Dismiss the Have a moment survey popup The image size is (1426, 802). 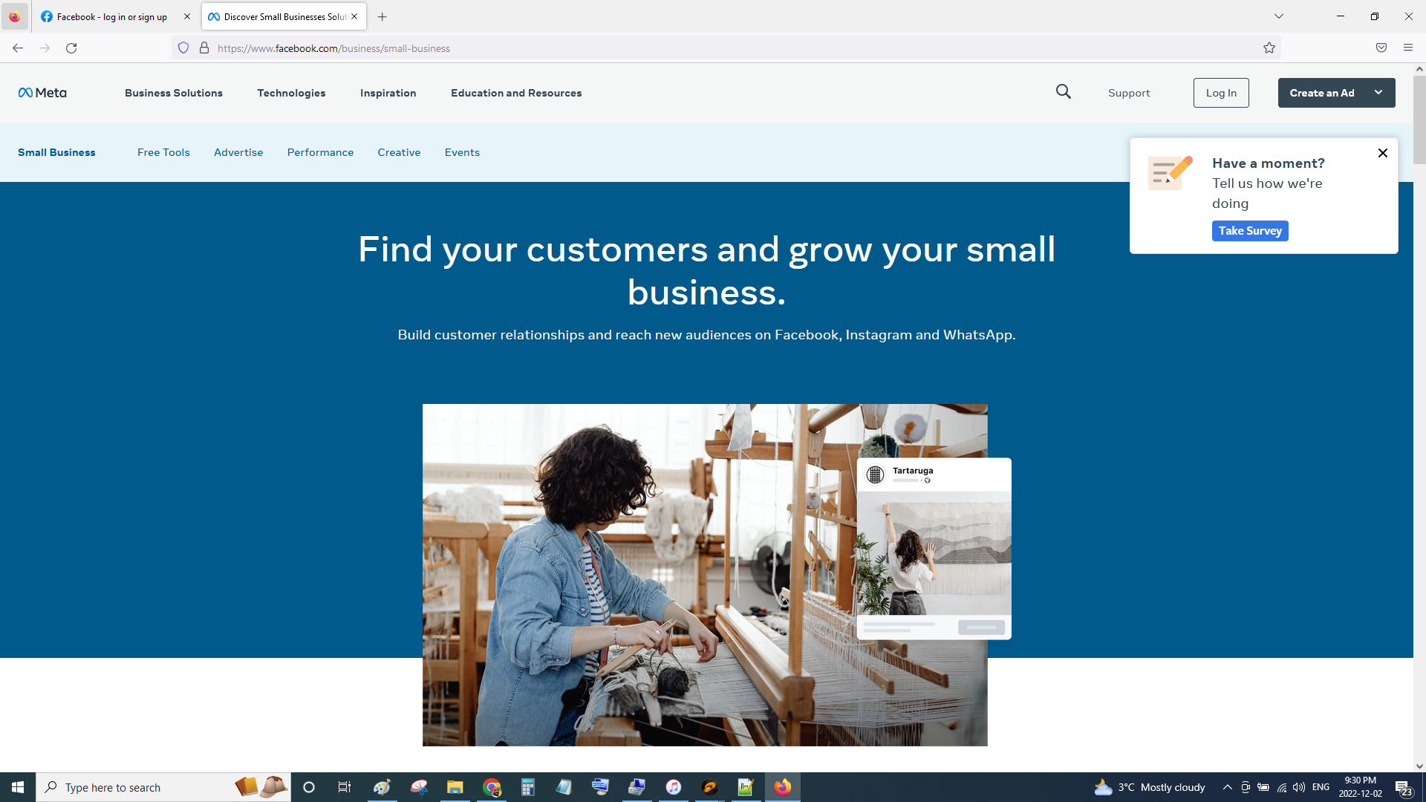point(1383,153)
